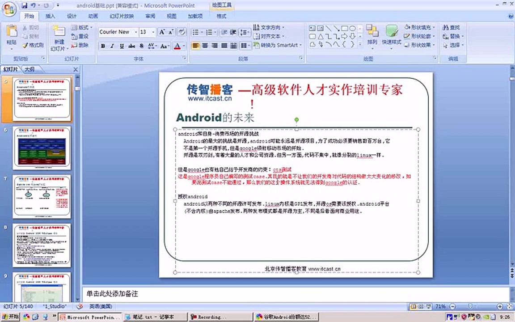Open the align text 对齐文本 dropdown
515x322 pixels.
tap(269, 36)
